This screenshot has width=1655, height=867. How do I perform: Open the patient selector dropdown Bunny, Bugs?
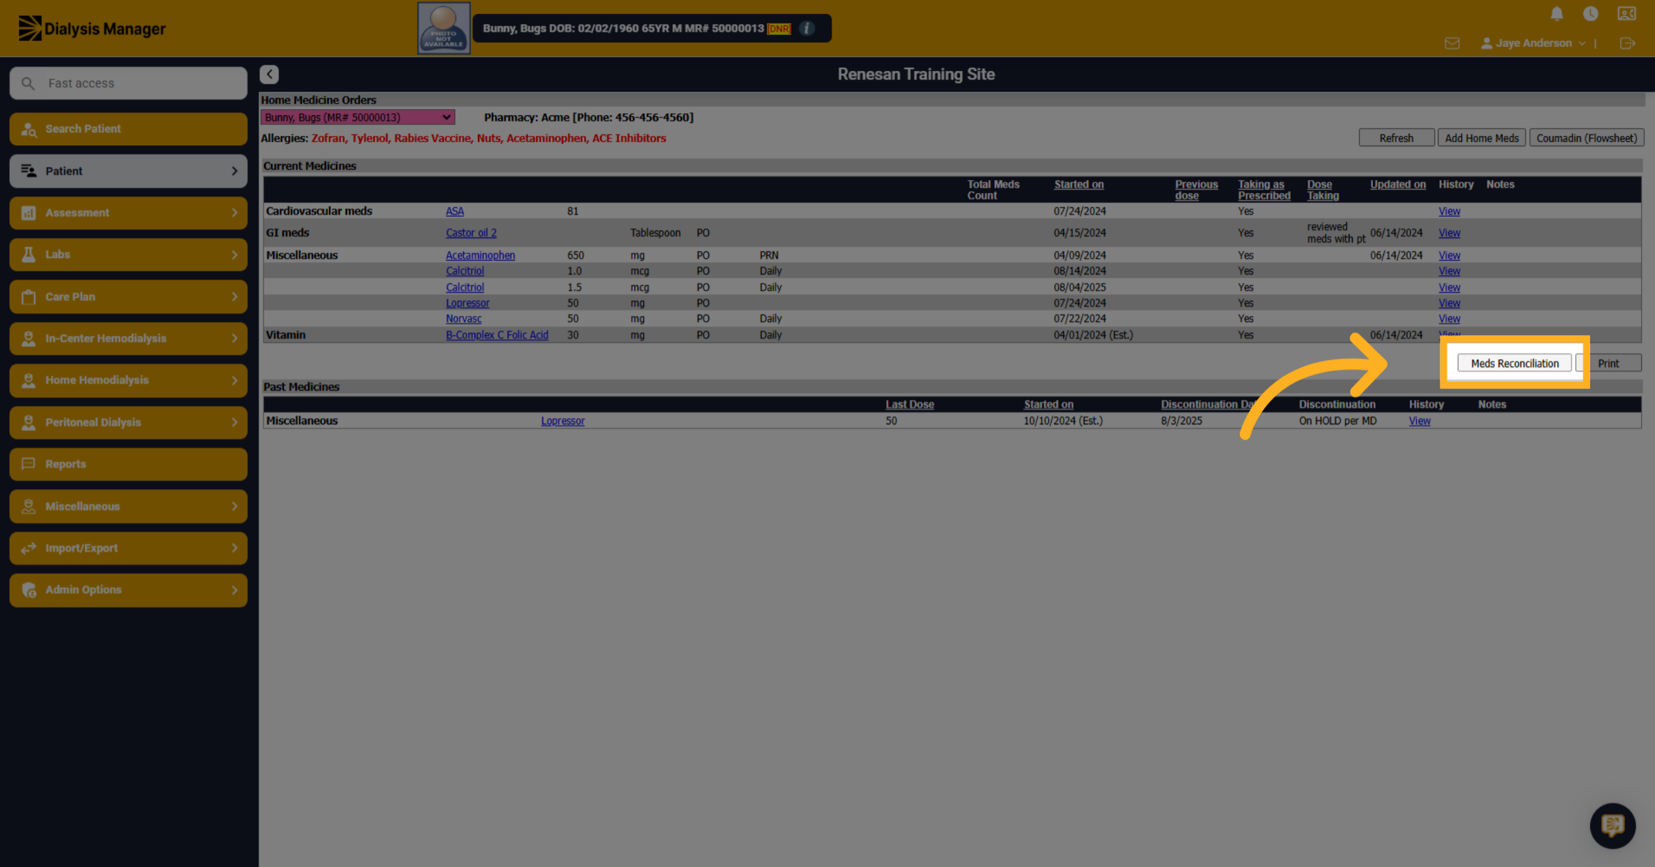click(x=357, y=117)
